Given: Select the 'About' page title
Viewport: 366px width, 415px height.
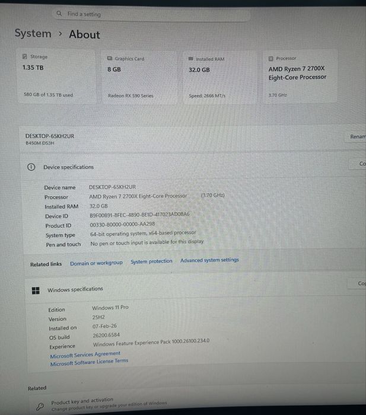Looking at the screenshot, I should (84, 34).
